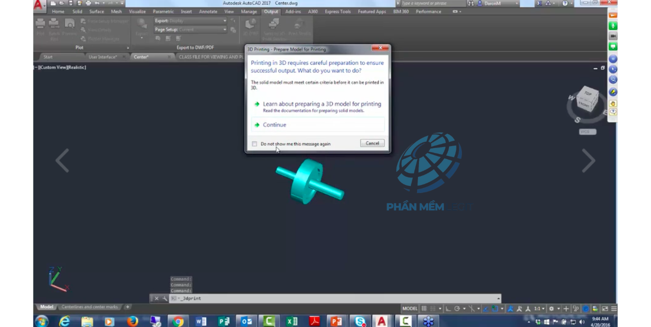
Task: Expand the Quick Access Toolbar customize arrow
Action: pyautogui.click(x=122, y=3)
